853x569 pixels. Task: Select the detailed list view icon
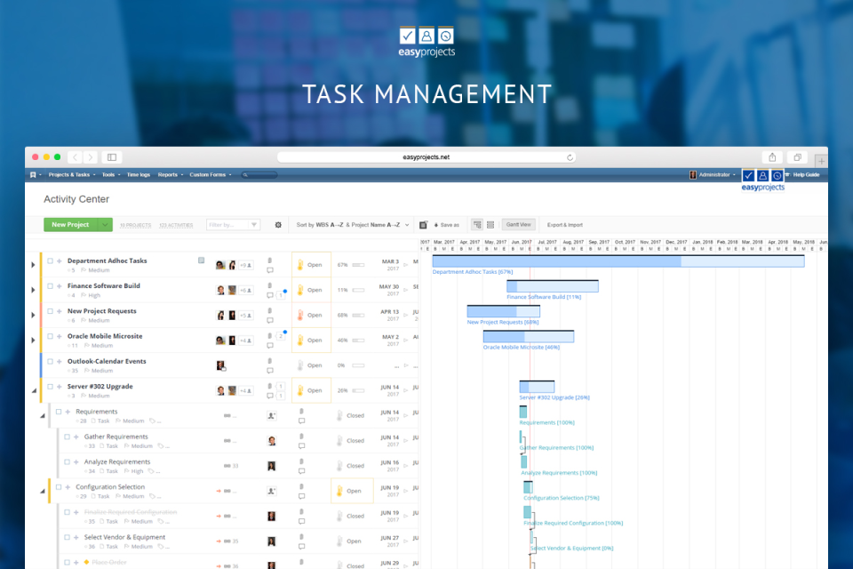476,224
